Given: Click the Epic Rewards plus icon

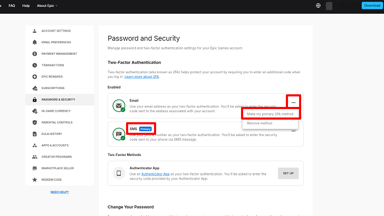Looking at the screenshot, I should coord(35,76).
